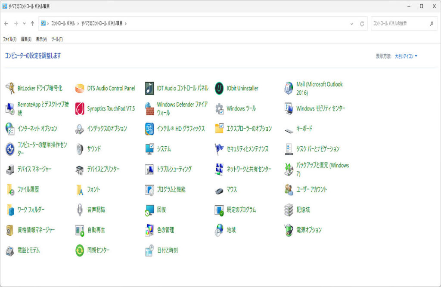This screenshot has width=441, height=287.
Task: Click the DTS Audio Control Panel icon
Action: (80, 88)
